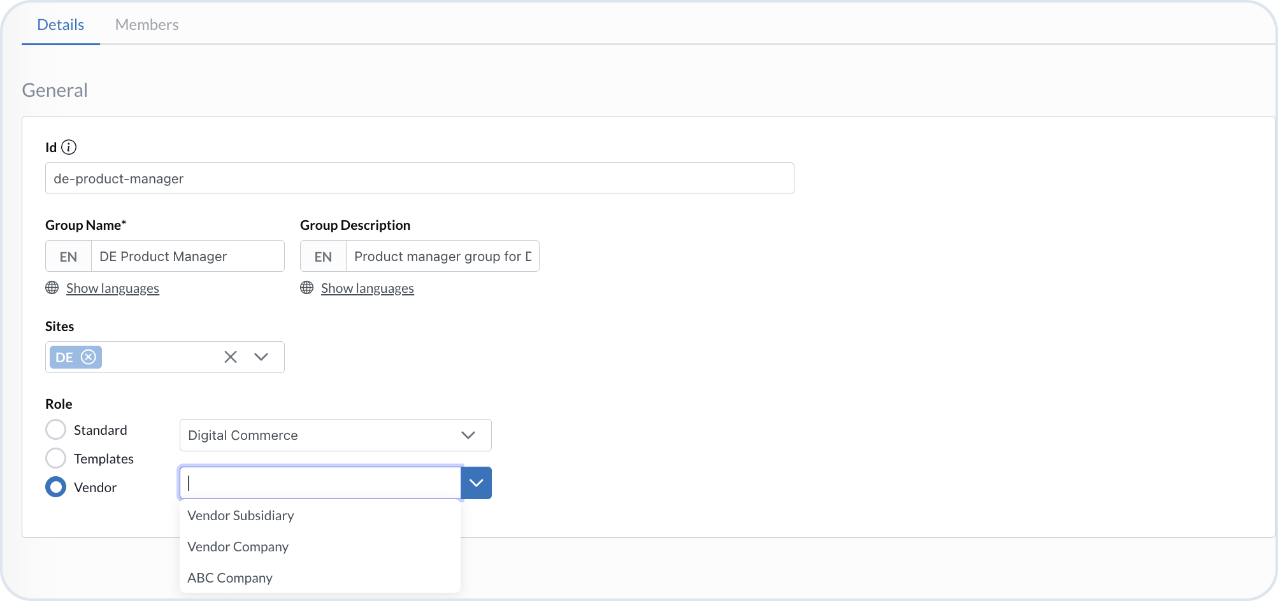Show languages for Group Name
1278x601 pixels.
pos(113,288)
